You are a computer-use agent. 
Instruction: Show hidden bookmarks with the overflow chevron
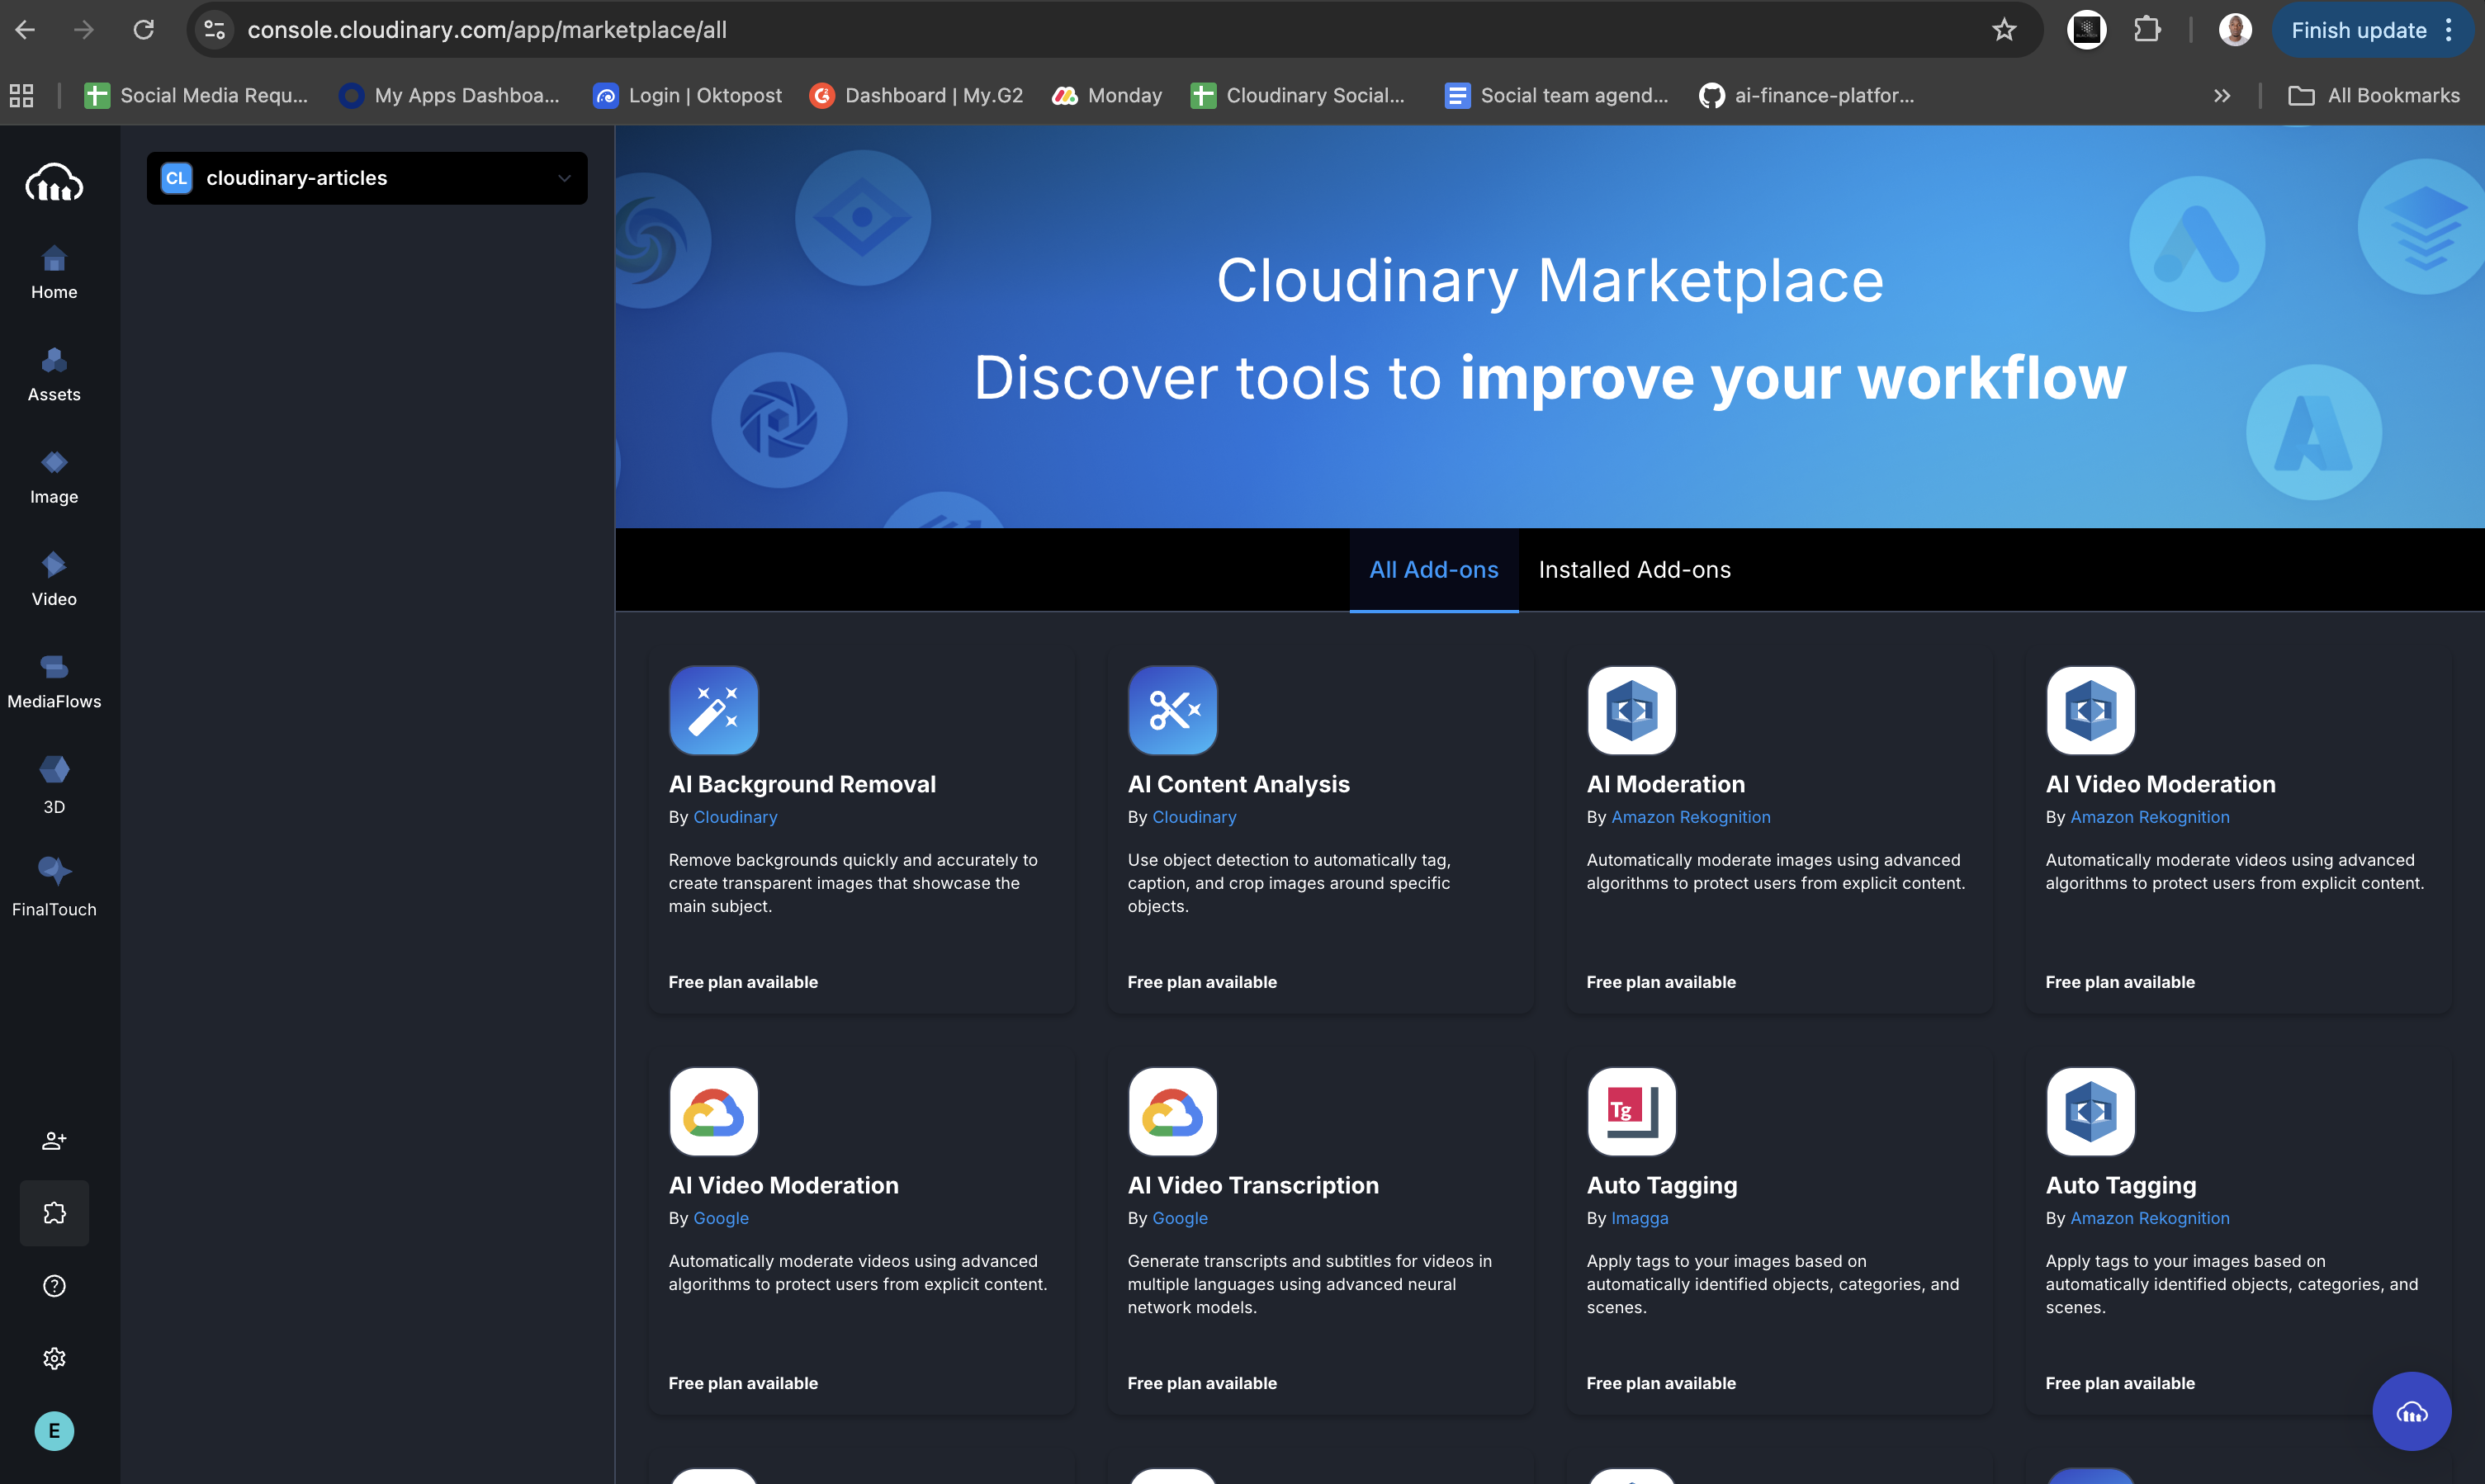[2221, 95]
